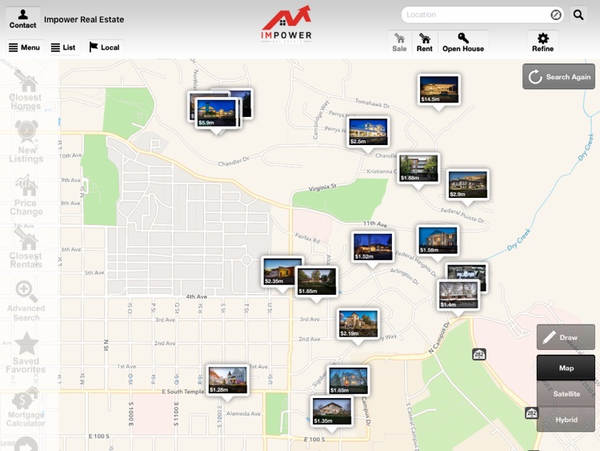Click the Federal Pointe Dr label
Image resolution: width=600 pixels, height=451 pixels.
(462, 215)
